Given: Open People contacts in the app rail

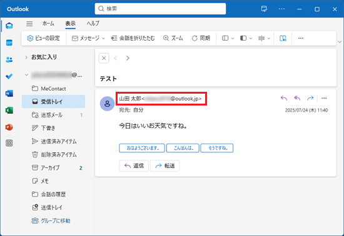Looking at the screenshot, I should coord(9,59).
